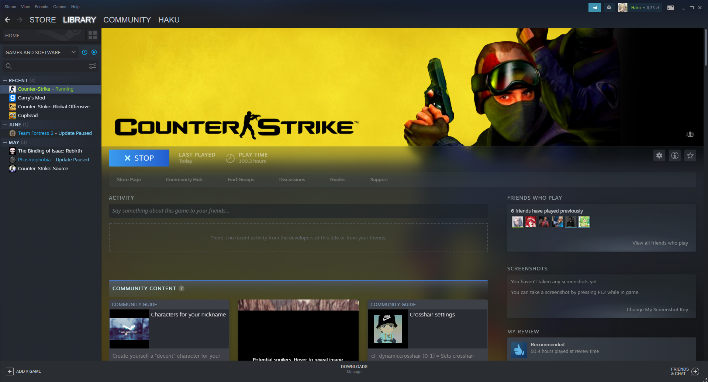Open Counter-Strike game settings gear
This screenshot has height=382, width=708.
point(659,155)
